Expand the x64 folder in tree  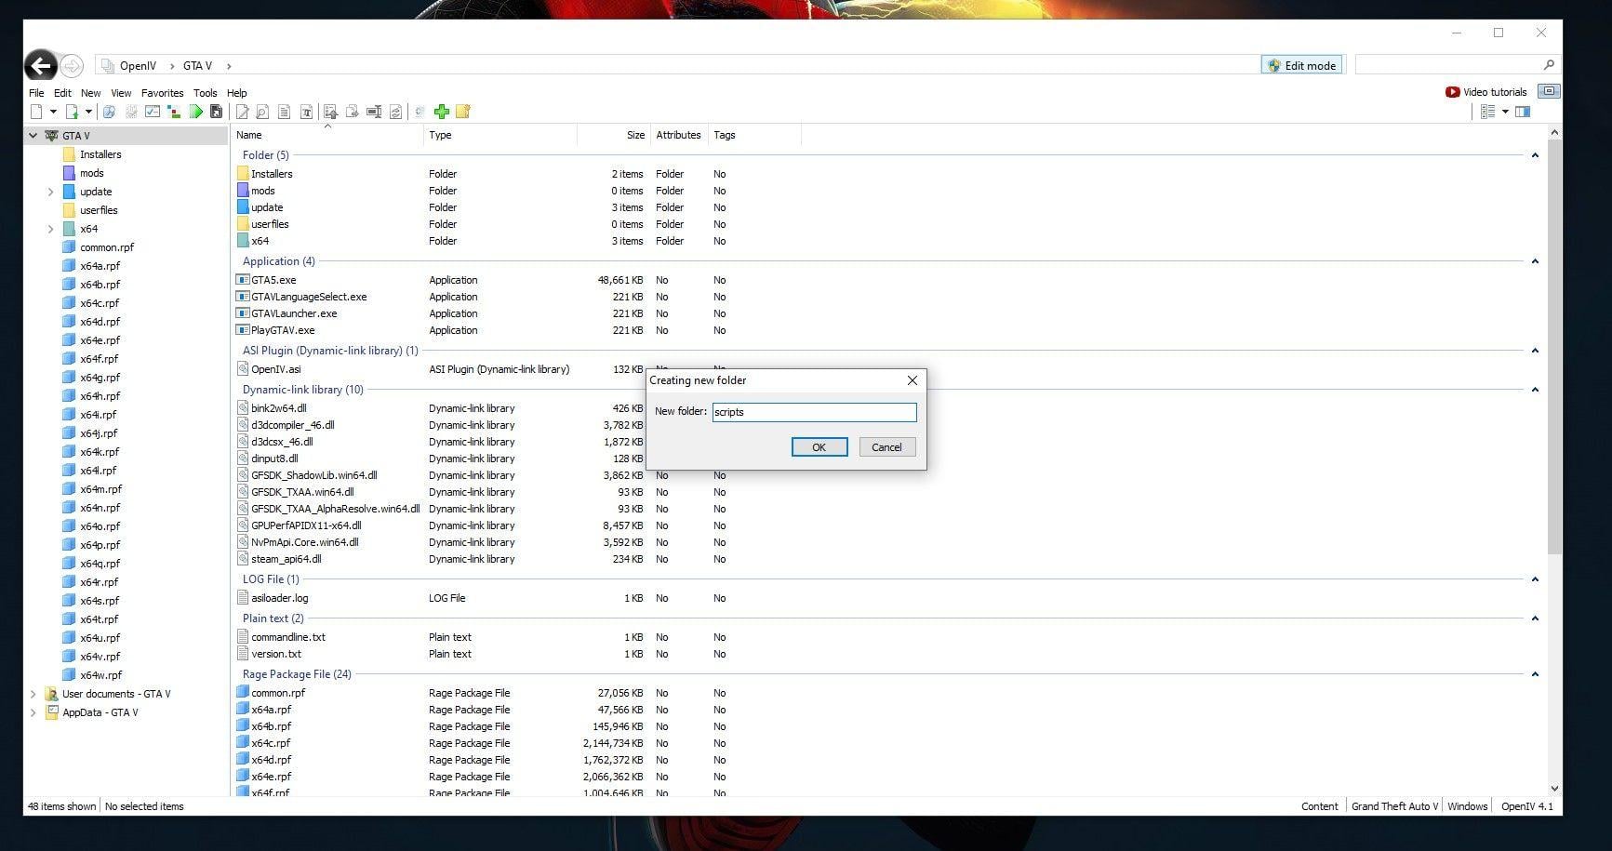(50, 229)
